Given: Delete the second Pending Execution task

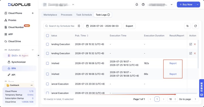Looking at the screenshot, I should (x=195, y=53).
